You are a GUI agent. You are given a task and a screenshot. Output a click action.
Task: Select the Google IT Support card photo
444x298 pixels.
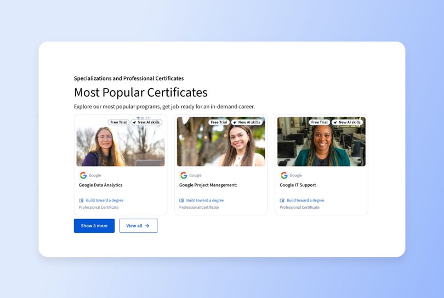[321, 141]
